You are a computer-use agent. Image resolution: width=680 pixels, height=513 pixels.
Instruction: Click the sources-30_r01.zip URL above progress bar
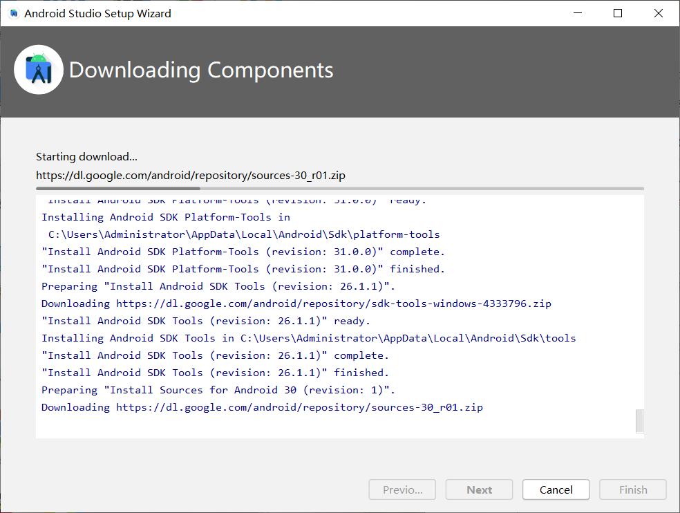click(191, 176)
